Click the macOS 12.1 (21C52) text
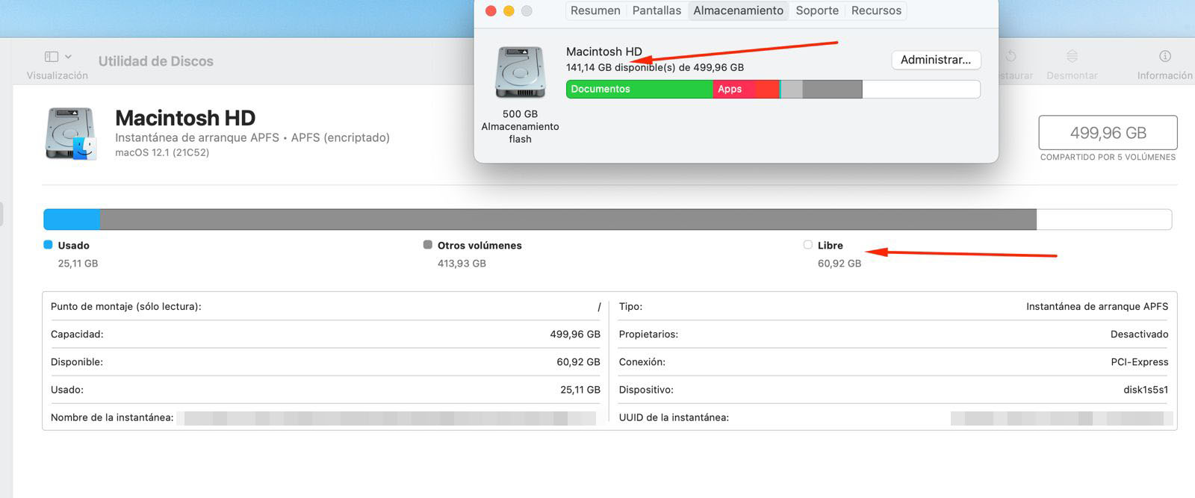The height and width of the screenshot is (498, 1195). pyautogui.click(x=162, y=152)
